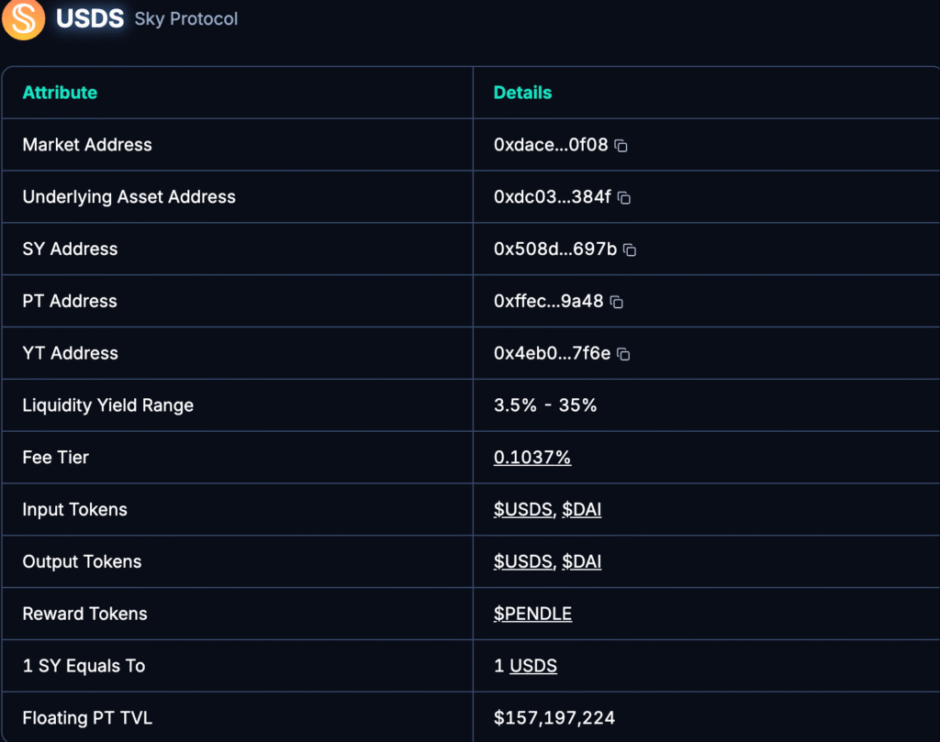
Task: Open the 0.1037% fee tier link
Action: (532, 457)
